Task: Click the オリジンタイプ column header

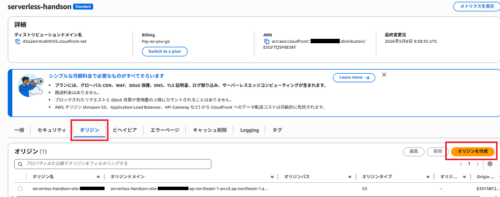Action: (377, 177)
